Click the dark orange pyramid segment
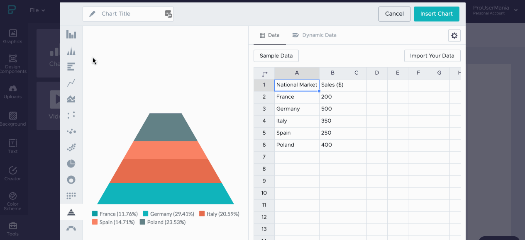 (x=166, y=171)
